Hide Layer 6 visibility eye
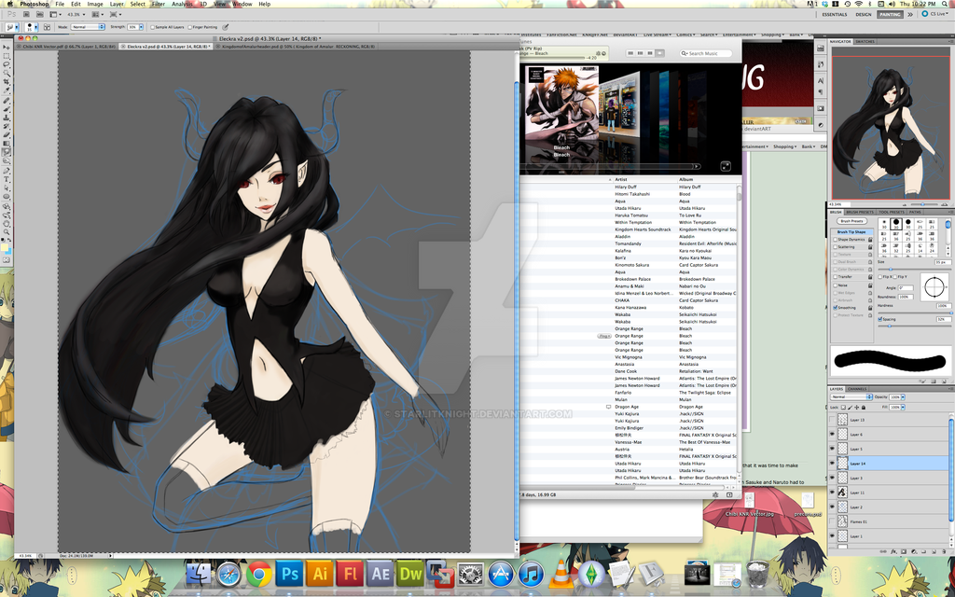Image resolution: width=955 pixels, height=597 pixels. (832, 435)
